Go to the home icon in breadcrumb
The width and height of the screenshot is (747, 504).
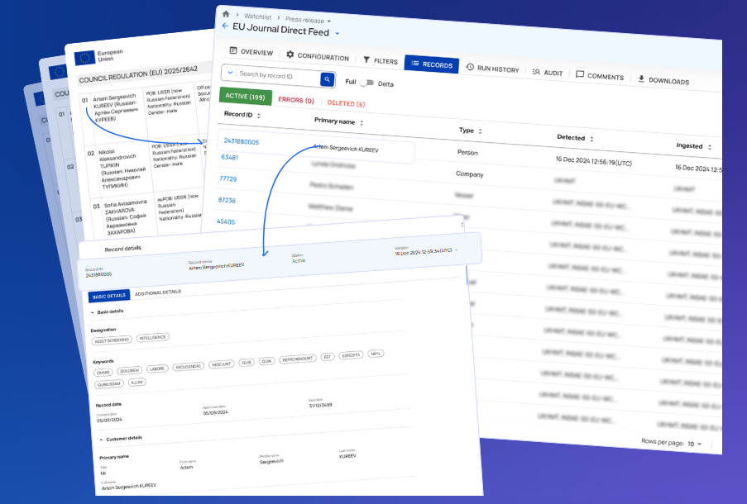(226, 14)
